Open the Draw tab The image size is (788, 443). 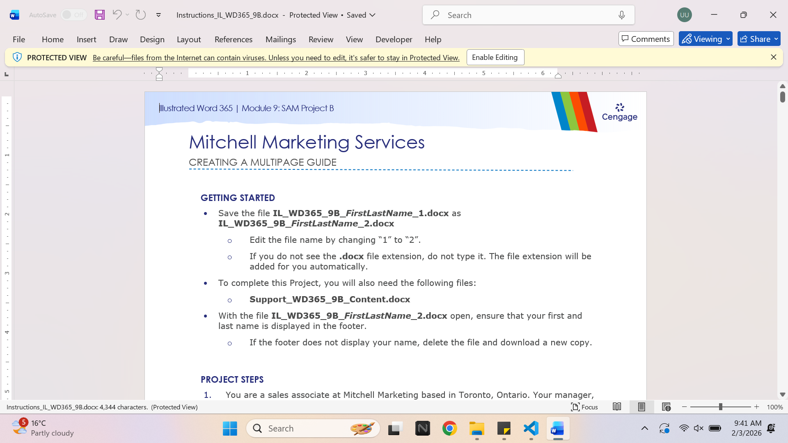(118, 39)
